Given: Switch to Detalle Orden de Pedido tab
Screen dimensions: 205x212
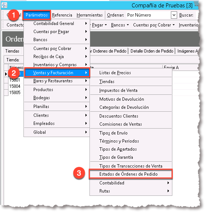Looking at the screenshot, I should point(152,51).
